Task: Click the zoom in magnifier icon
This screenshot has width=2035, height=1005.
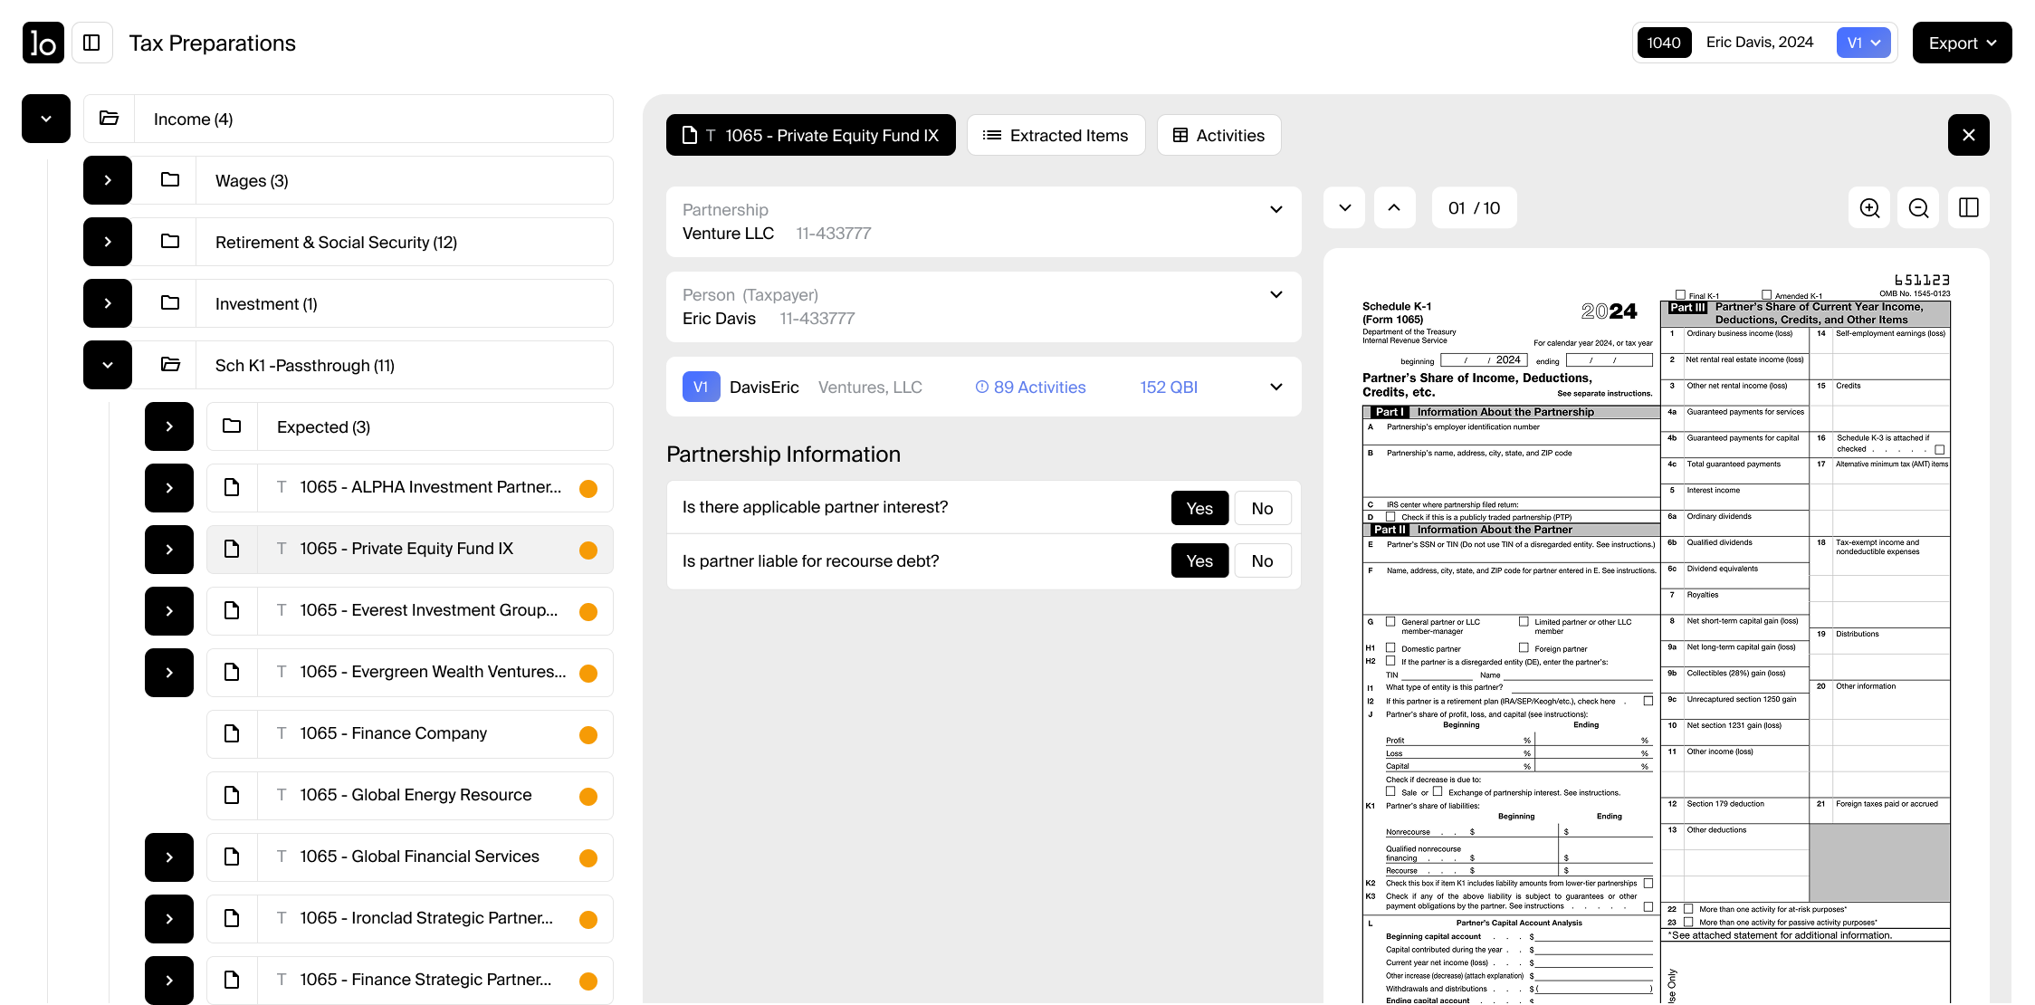Action: (x=1869, y=208)
